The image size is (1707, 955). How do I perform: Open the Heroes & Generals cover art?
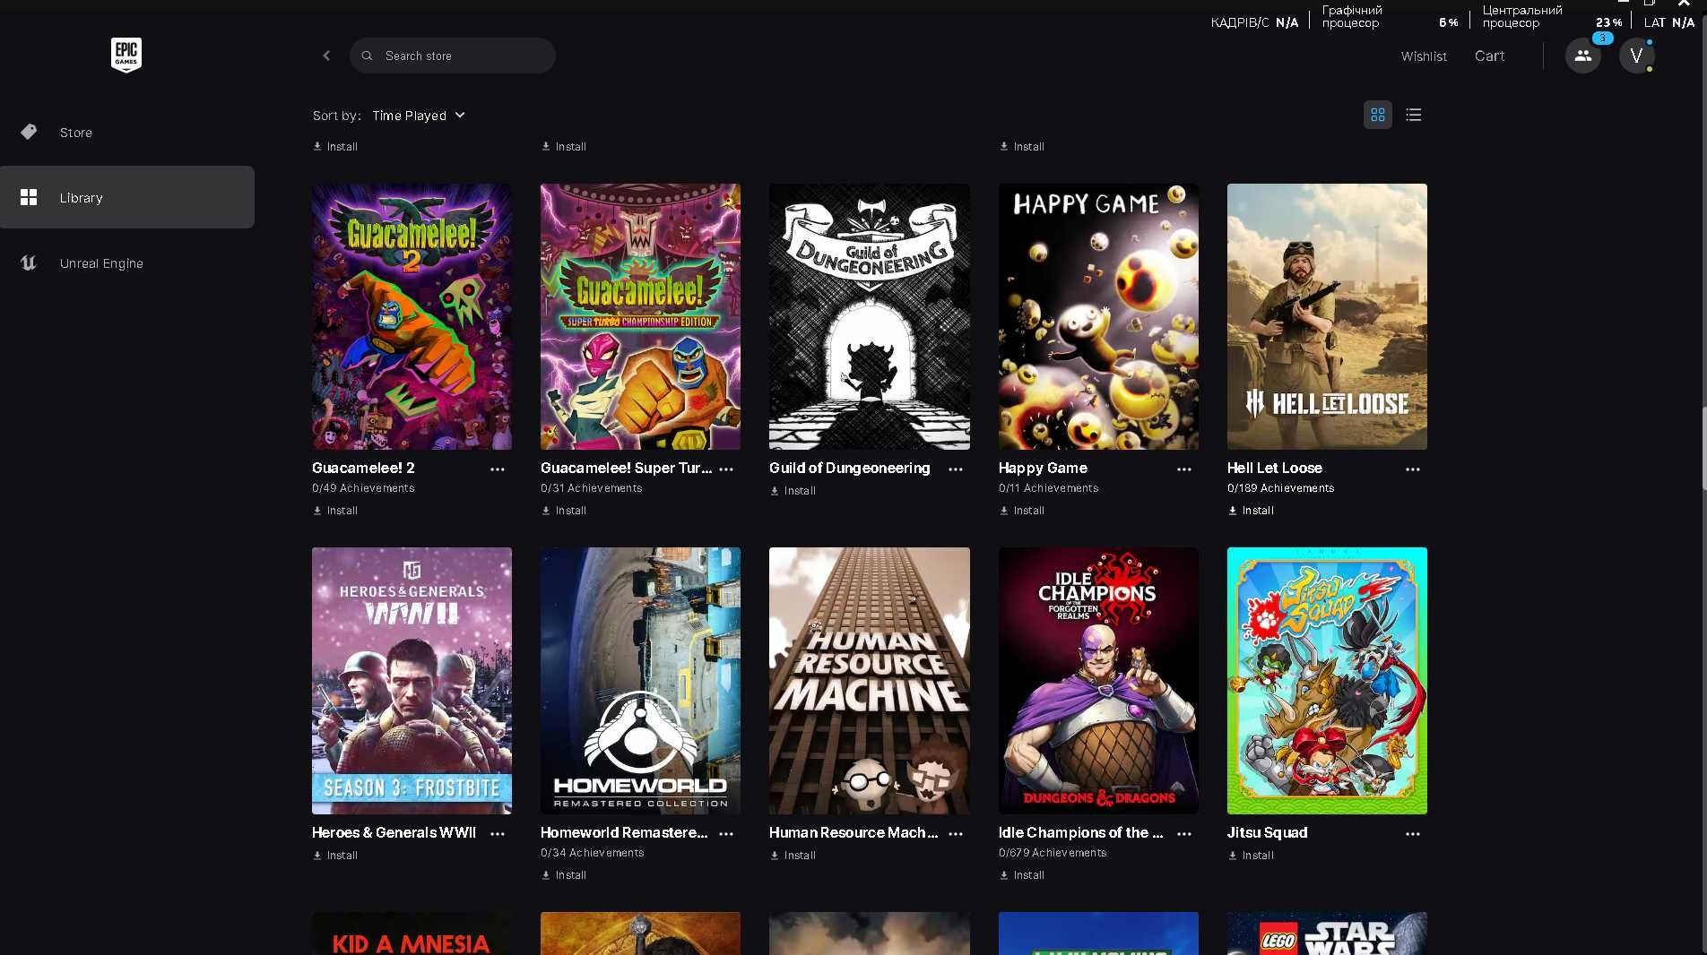(412, 681)
